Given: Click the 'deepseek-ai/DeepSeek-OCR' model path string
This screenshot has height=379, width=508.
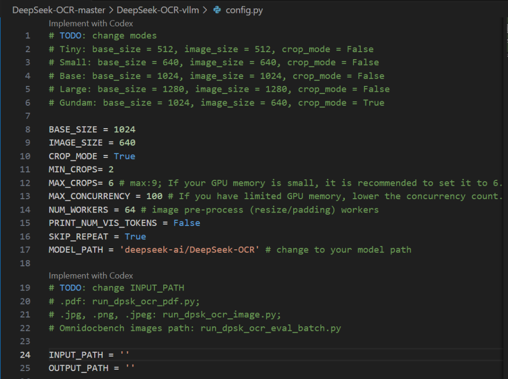Looking at the screenshot, I should pyautogui.click(x=190, y=250).
